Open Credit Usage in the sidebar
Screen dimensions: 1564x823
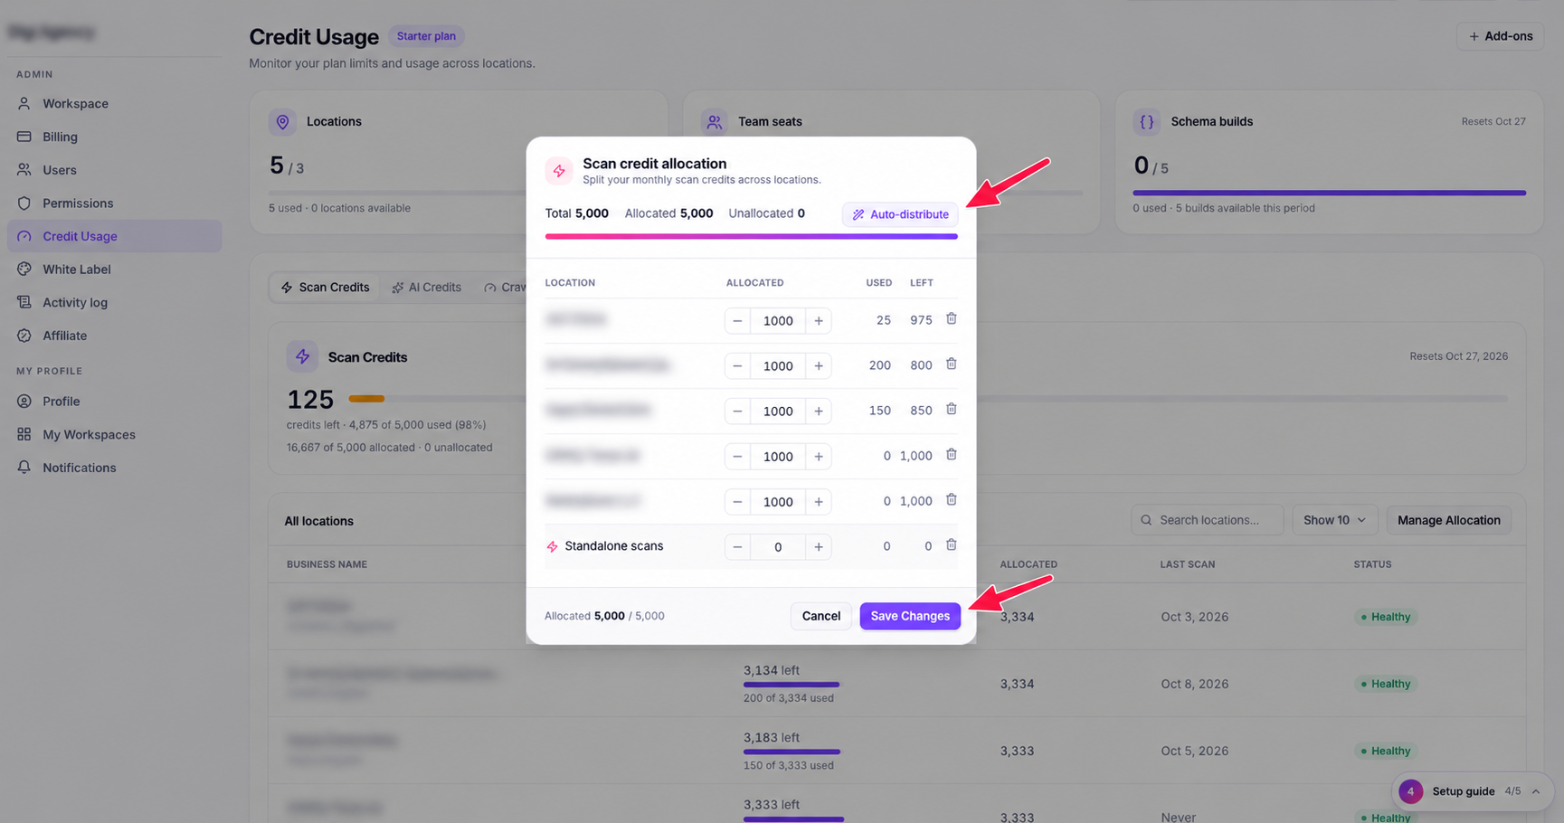point(114,236)
